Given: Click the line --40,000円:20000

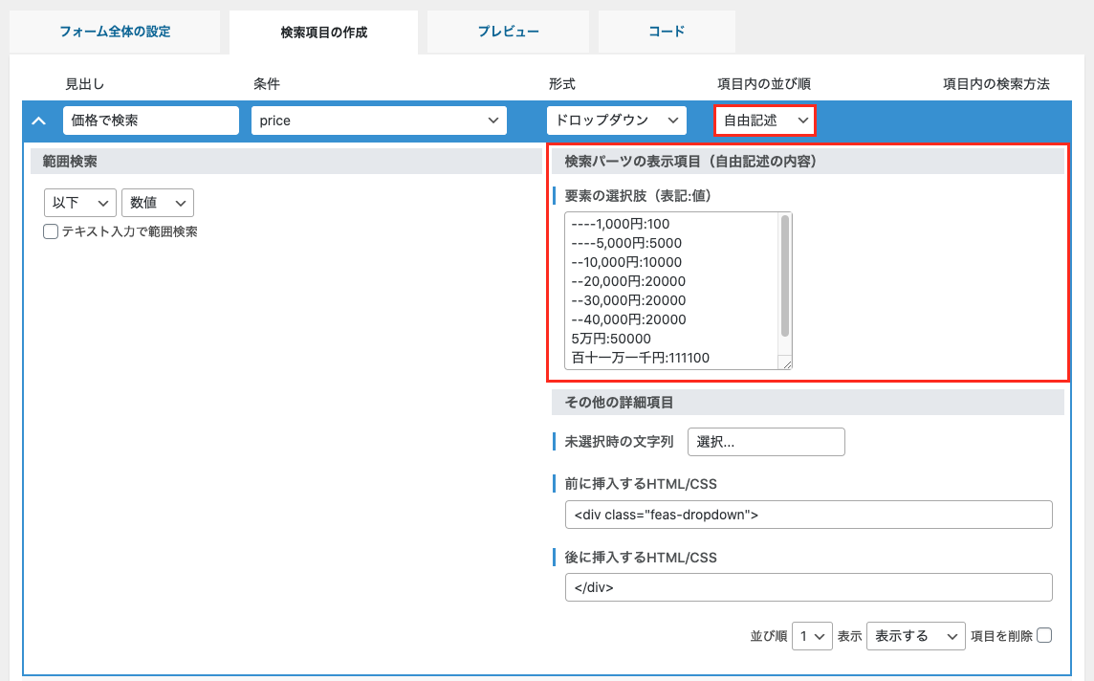Looking at the screenshot, I should click(x=628, y=319).
